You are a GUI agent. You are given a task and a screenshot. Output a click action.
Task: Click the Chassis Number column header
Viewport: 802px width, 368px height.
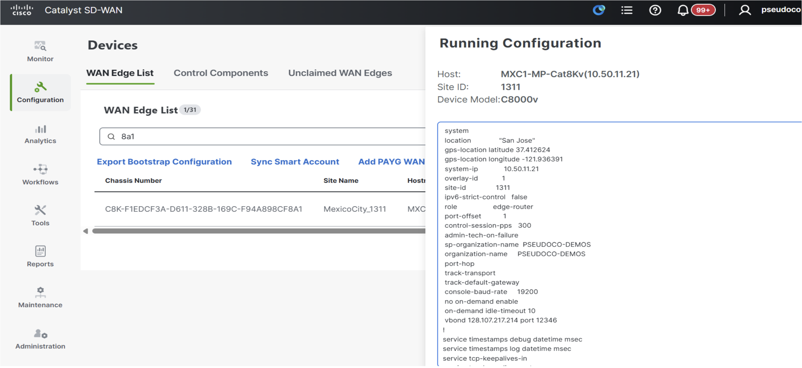(133, 180)
